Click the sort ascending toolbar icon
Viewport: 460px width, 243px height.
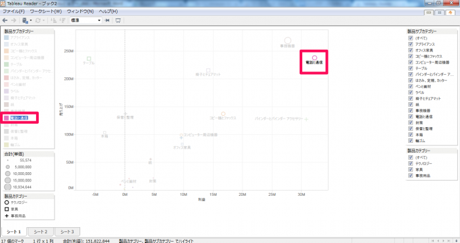[53, 20]
